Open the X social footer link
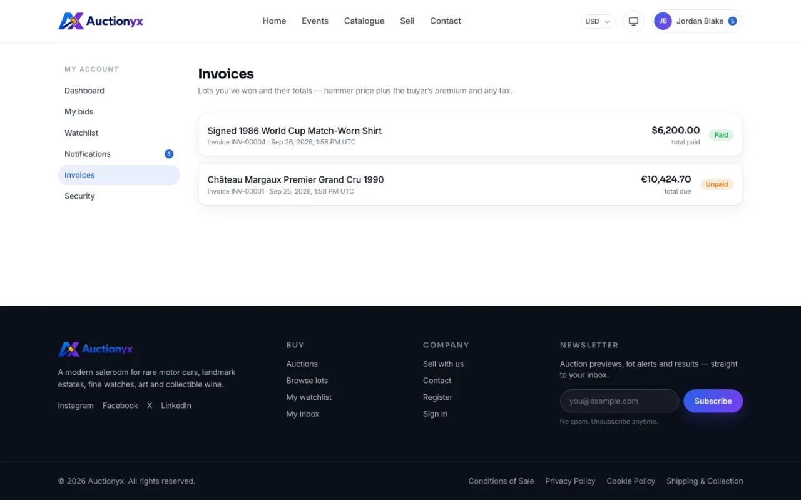The image size is (801, 500). click(x=150, y=406)
